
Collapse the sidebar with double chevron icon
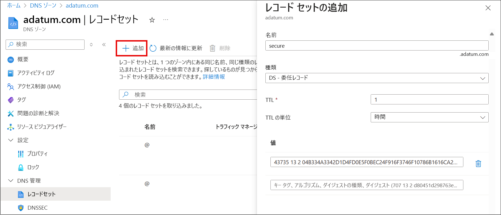click(x=104, y=45)
